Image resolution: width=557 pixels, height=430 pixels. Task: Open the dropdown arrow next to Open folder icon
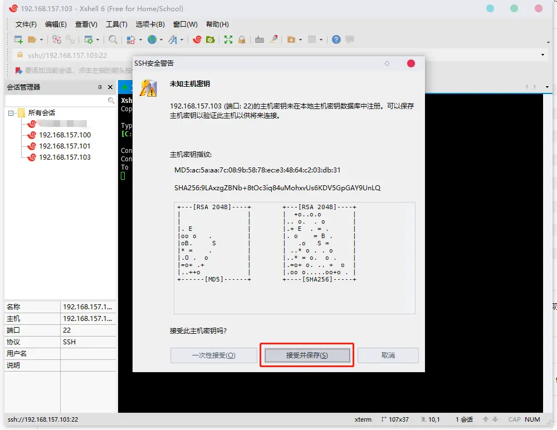pos(41,39)
